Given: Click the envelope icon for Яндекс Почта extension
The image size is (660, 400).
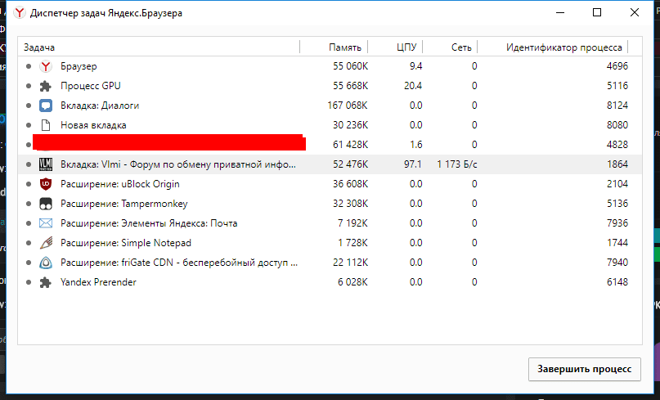Looking at the screenshot, I should (46, 223).
